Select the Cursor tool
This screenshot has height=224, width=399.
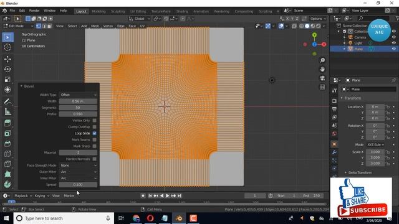(x=7, y=47)
